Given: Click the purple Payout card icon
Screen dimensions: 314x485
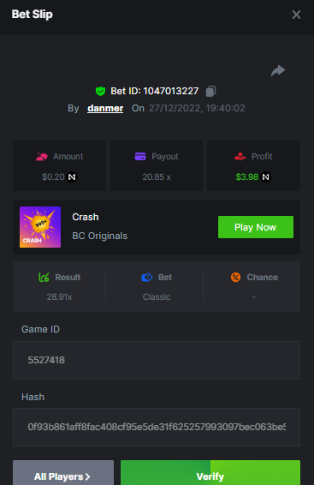Looking at the screenshot, I should pos(140,157).
